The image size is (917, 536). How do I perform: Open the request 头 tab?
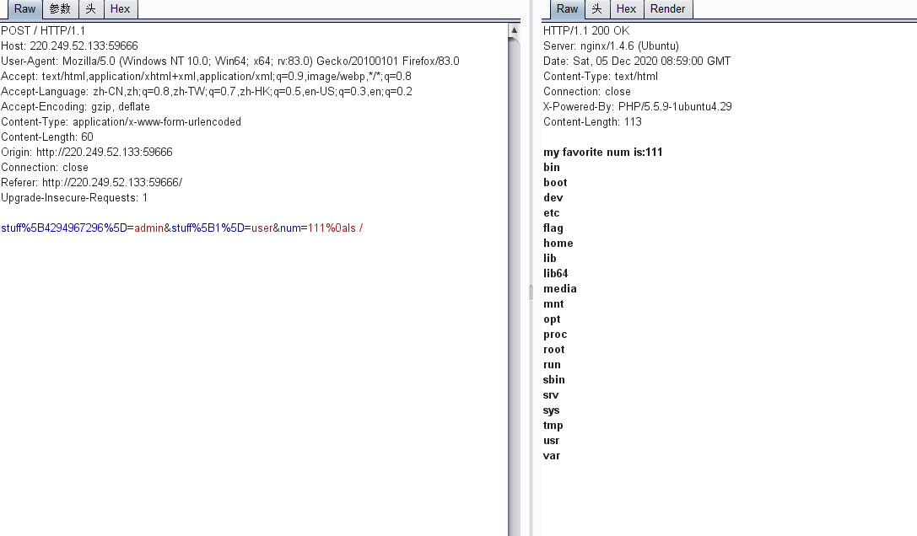tap(90, 8)
